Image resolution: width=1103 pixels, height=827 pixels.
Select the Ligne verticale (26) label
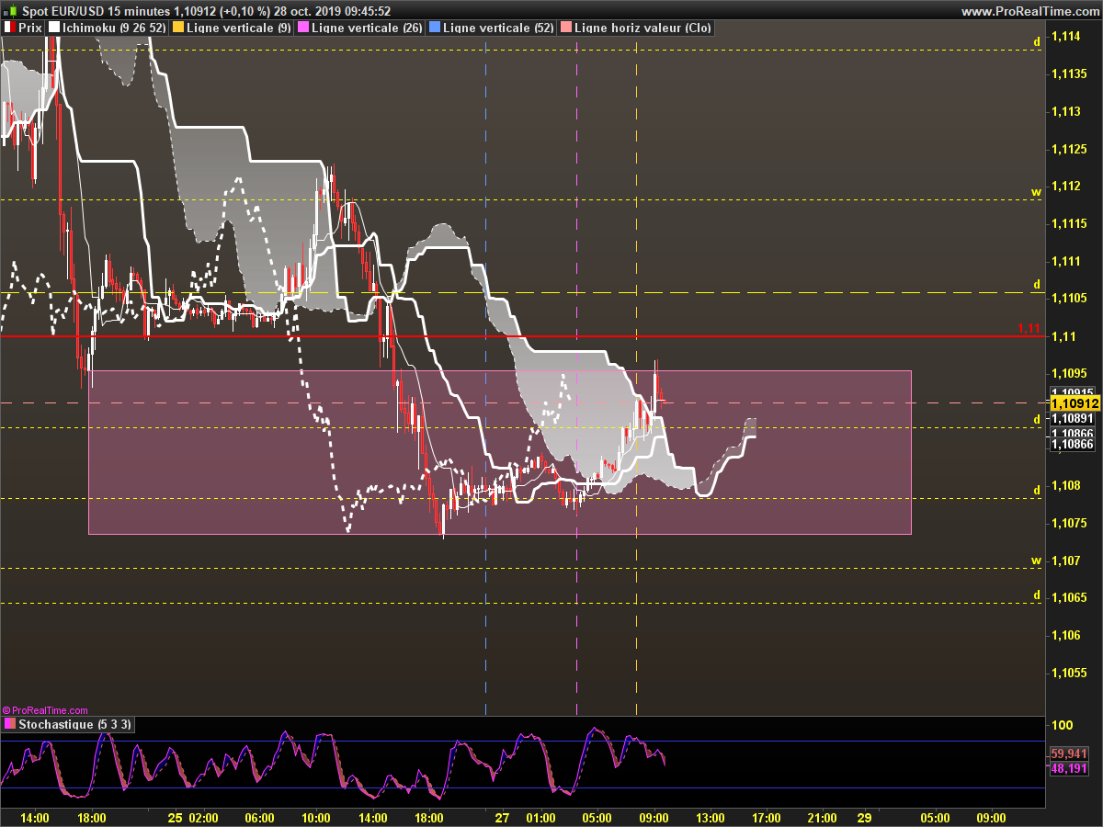point(368,28)
